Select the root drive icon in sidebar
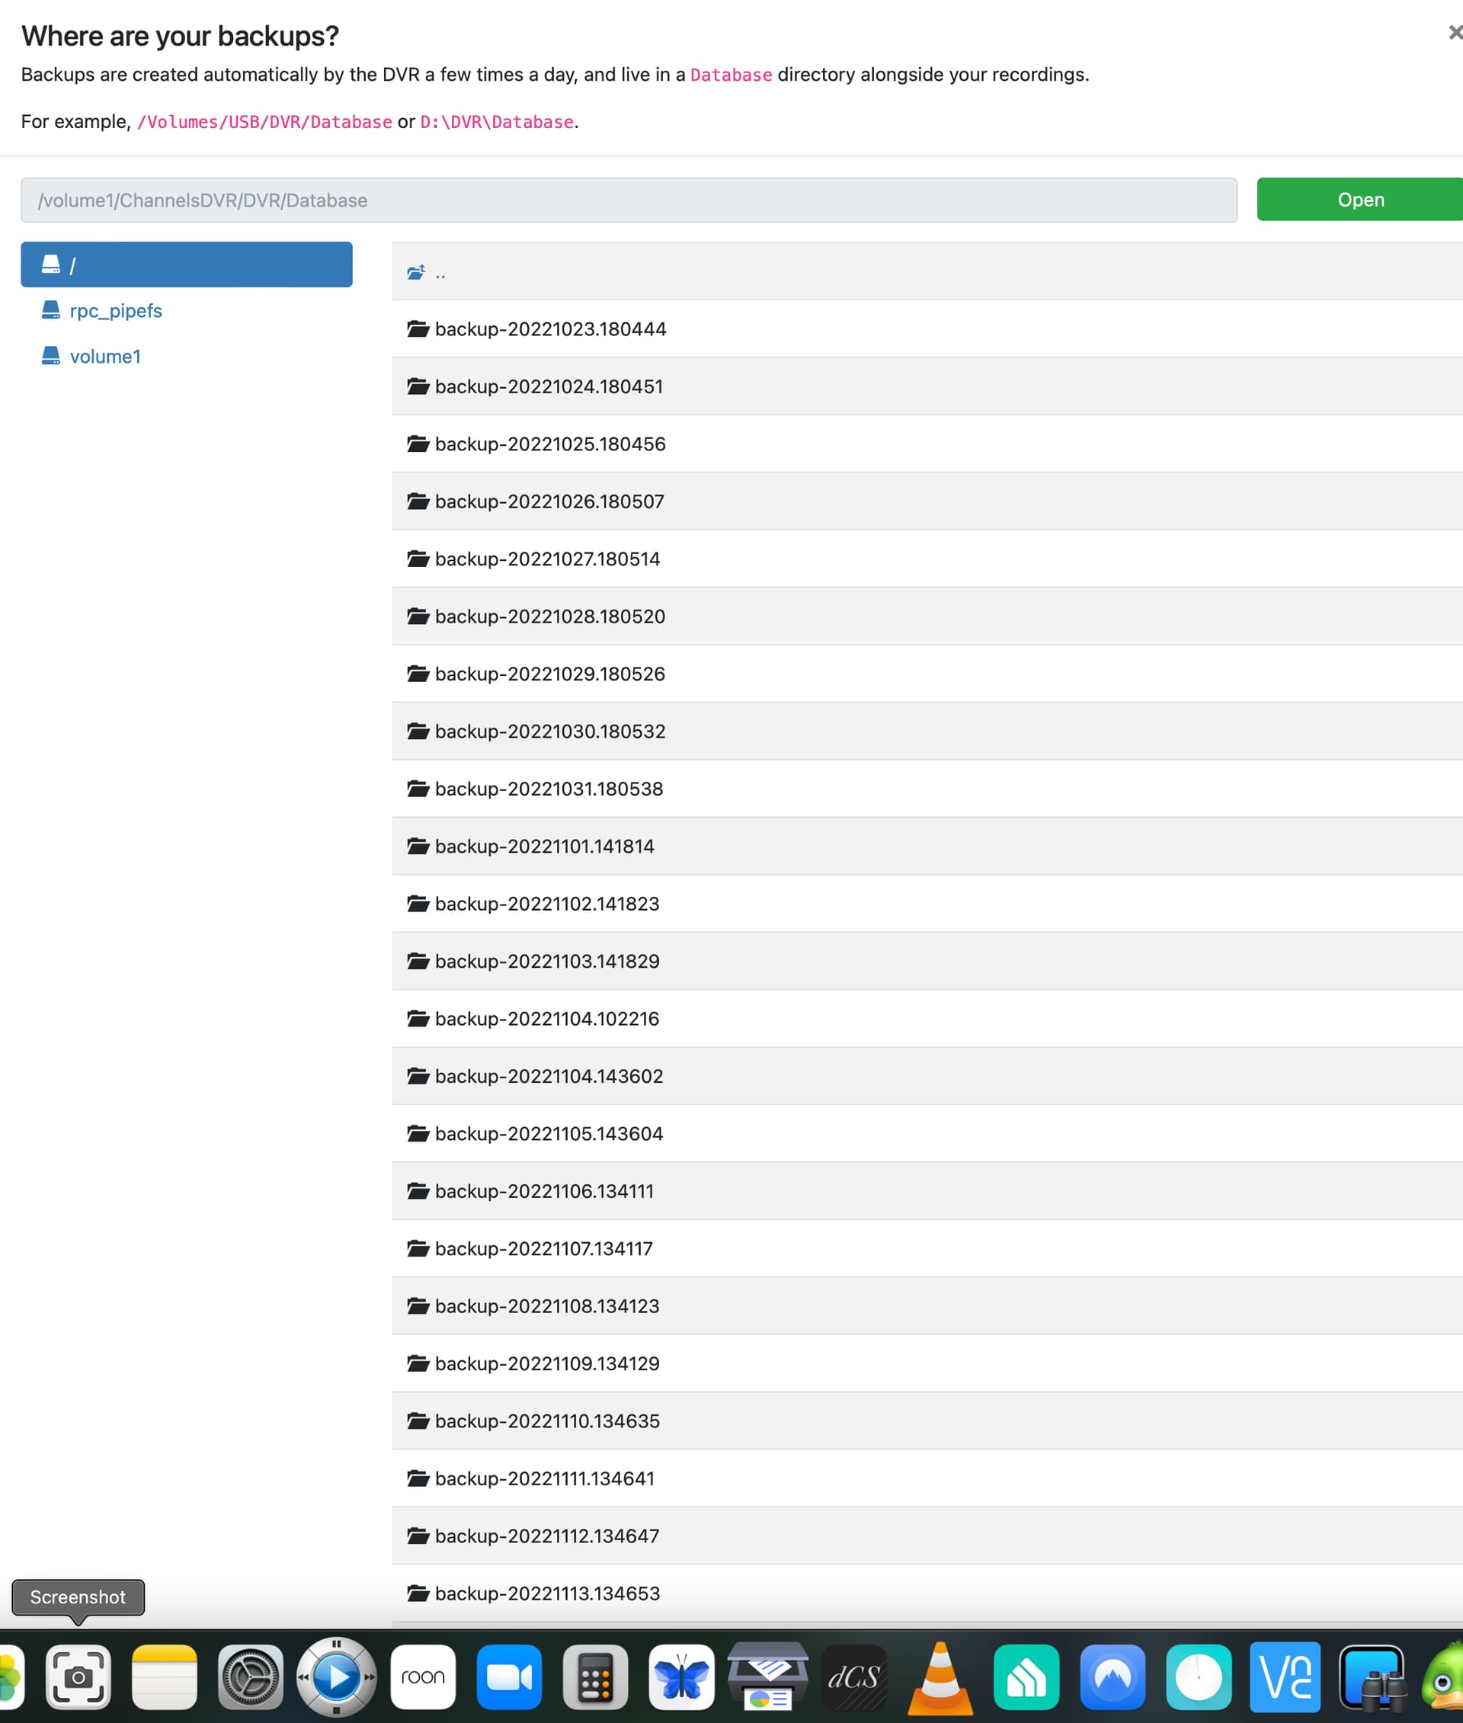Image resolution: width=1463 pixels, height=1723 pixels. coord(50,264)
